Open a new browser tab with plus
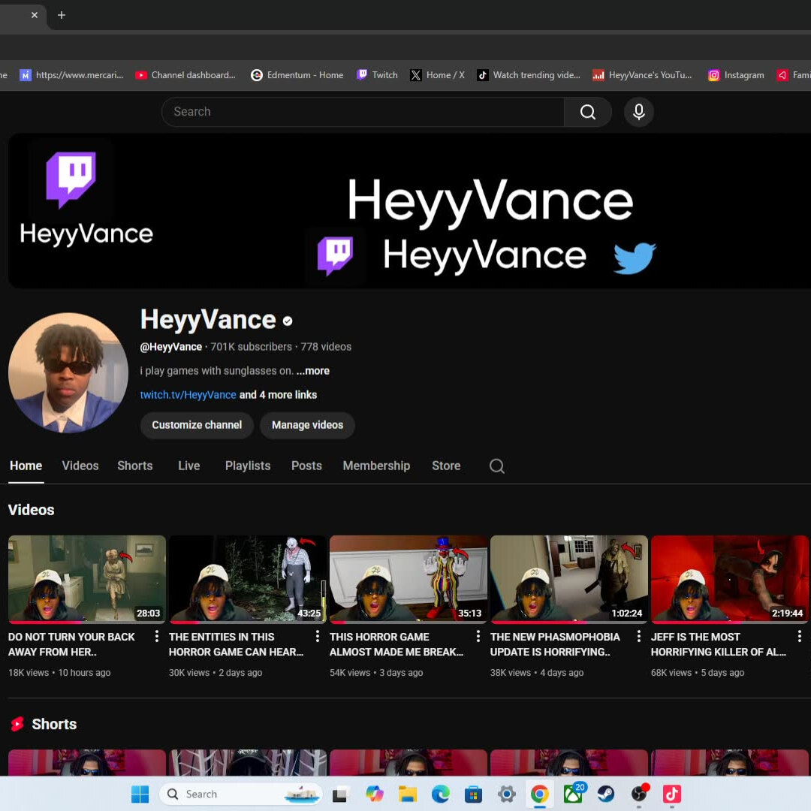The image size is (811, 811). click(62, 15)
